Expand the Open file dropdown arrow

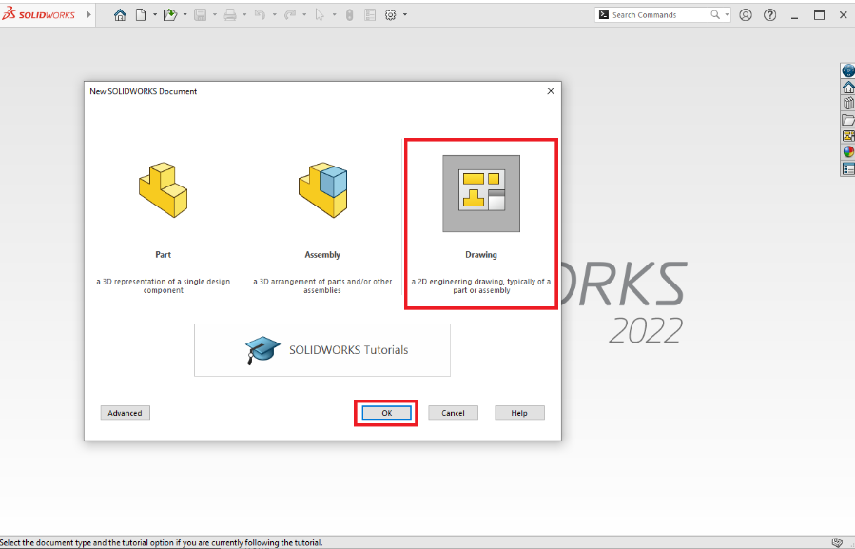pos(184,15)
